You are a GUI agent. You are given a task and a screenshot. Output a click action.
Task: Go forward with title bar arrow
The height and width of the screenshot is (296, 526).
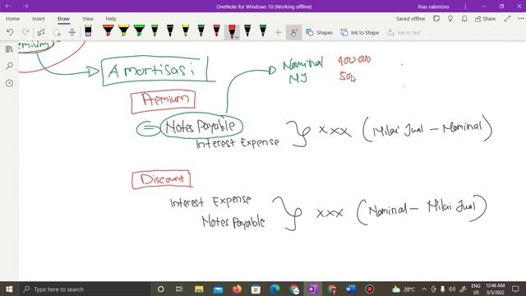coord(25,6)
